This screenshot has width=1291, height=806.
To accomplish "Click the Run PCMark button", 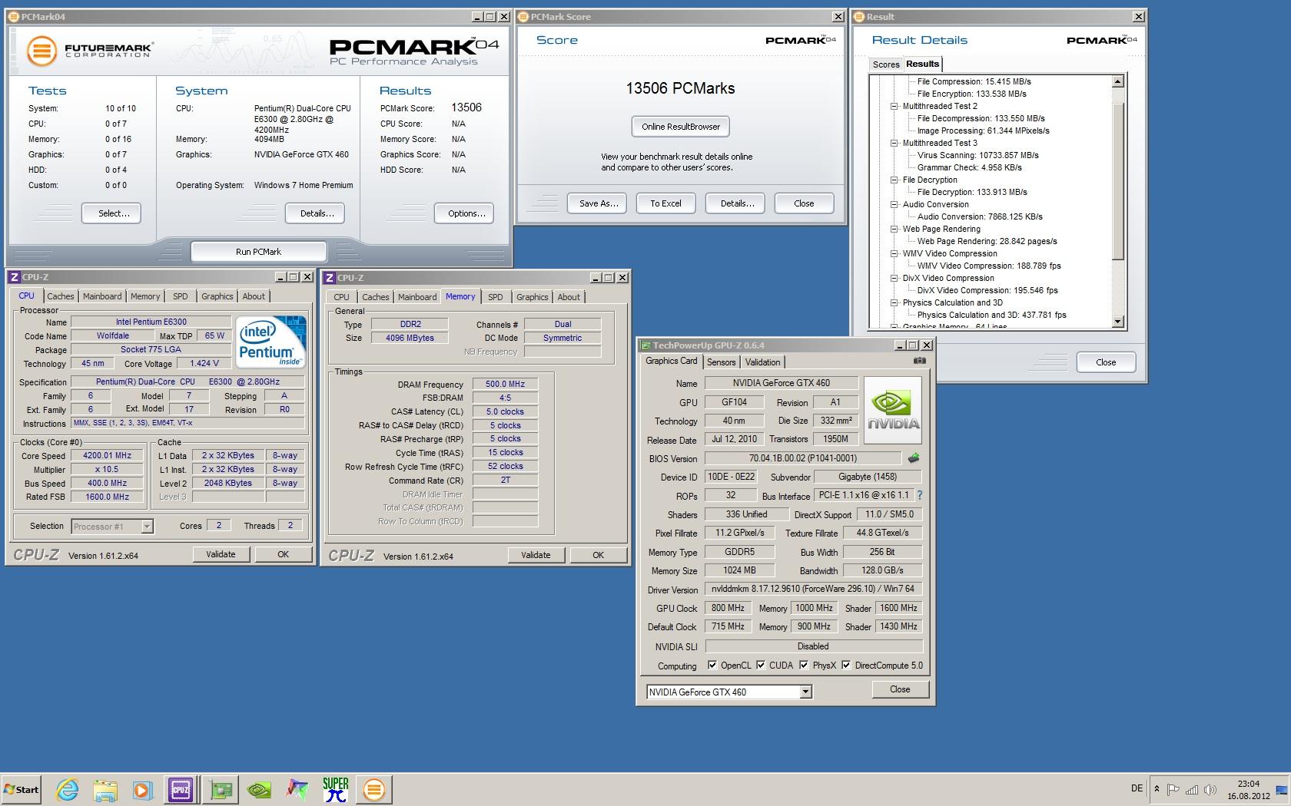I will coord(258,252).
